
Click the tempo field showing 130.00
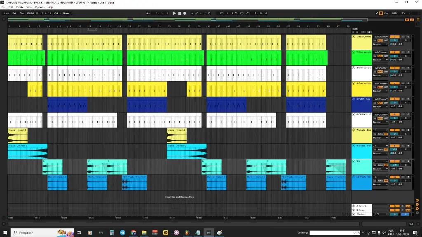(30, 13)
